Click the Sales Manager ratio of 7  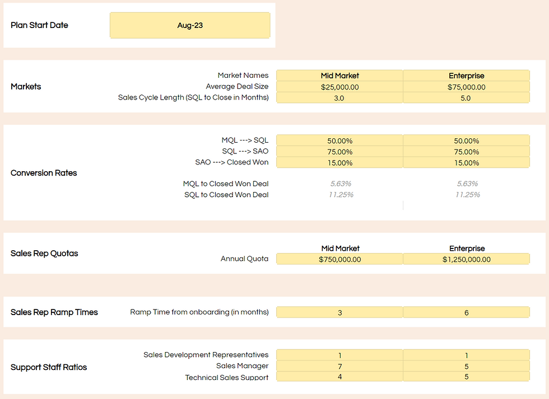coord(339,365)
